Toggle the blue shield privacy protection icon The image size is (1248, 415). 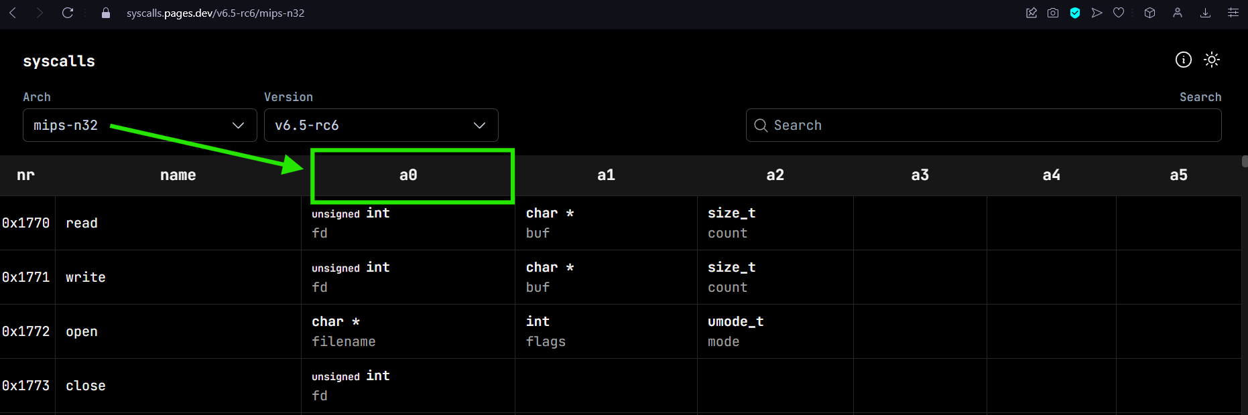1075,13
